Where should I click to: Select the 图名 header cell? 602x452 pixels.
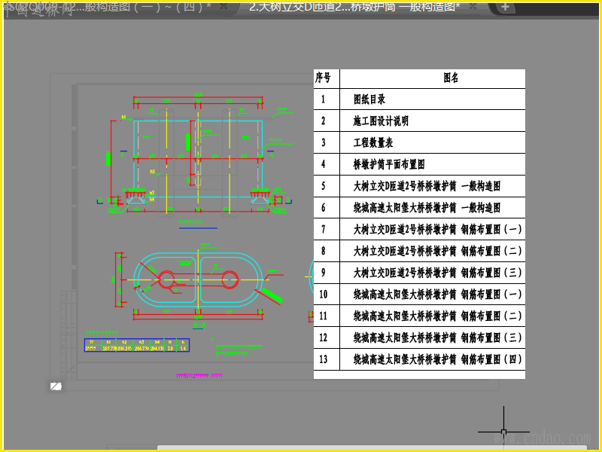[432, 79]
